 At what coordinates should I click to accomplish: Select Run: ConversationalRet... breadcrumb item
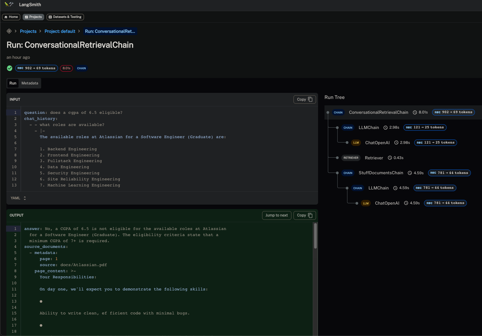pyautogui.click(x=110, y=31)
